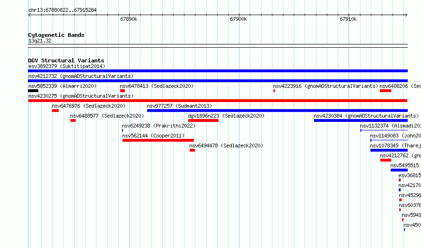Click the blue bar under nsv1078349
The image size is (421, 248).
click(389, 150)
